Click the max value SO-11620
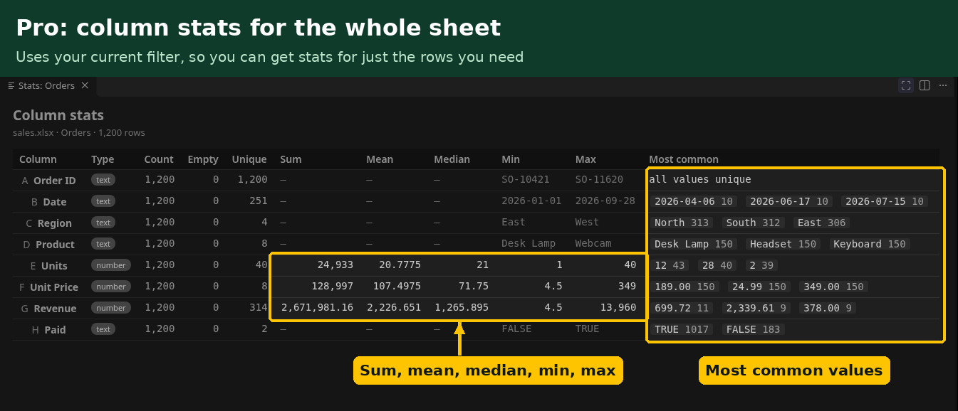 coord(599,180)
